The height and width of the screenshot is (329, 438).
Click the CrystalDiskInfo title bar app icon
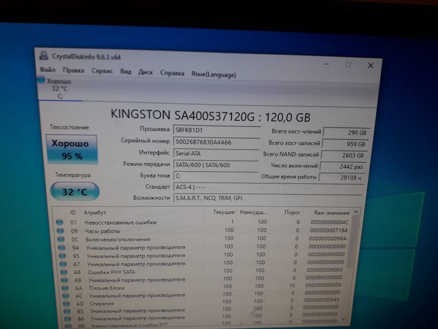(x=44, y=55)
